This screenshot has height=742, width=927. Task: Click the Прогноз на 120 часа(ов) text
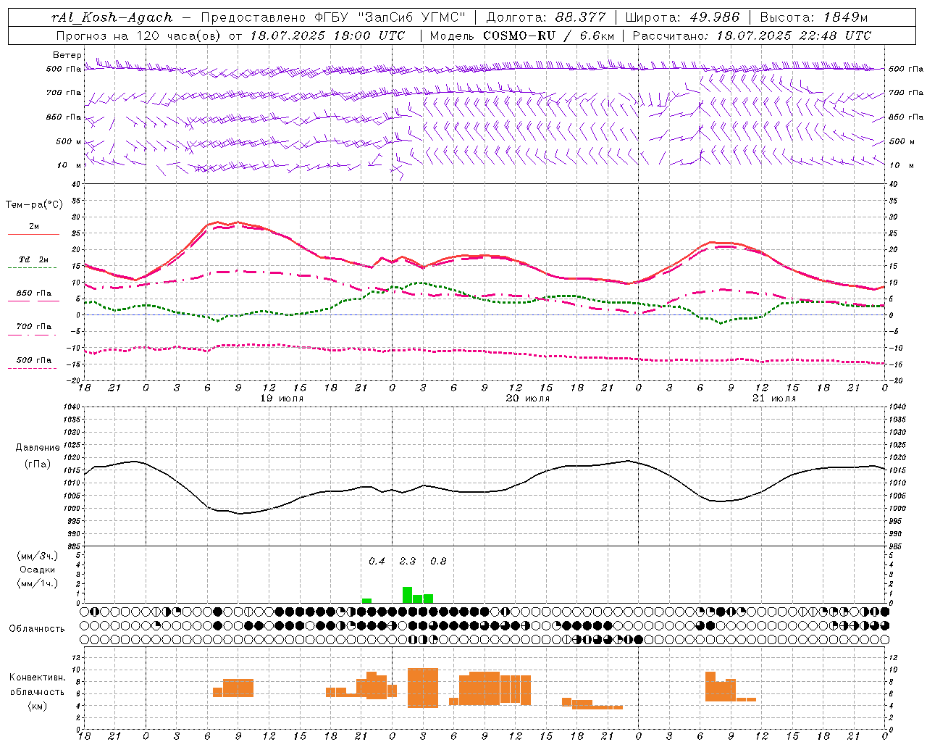140,36
